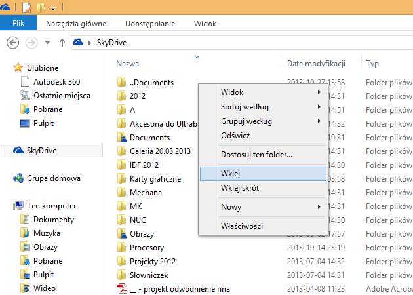
Task: Click the NUC folder icon
Action: click(121, 220)
